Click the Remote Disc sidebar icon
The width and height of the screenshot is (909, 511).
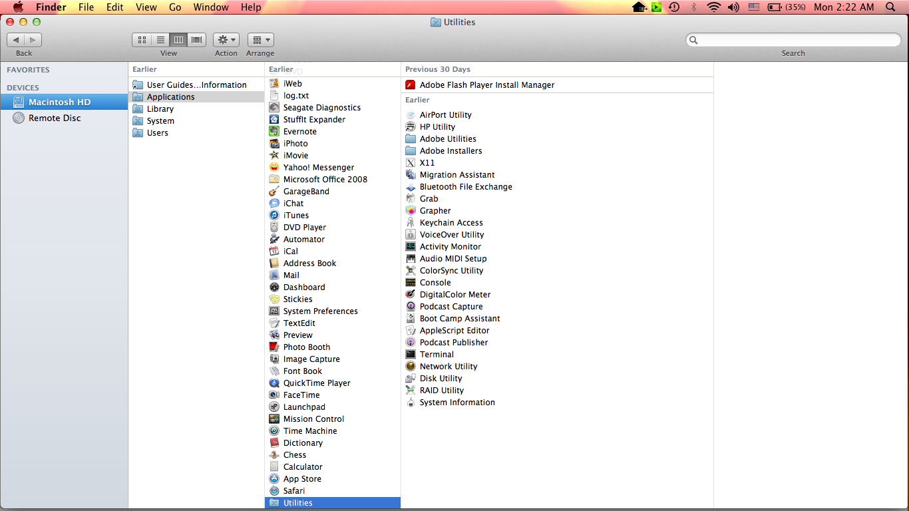19,118
